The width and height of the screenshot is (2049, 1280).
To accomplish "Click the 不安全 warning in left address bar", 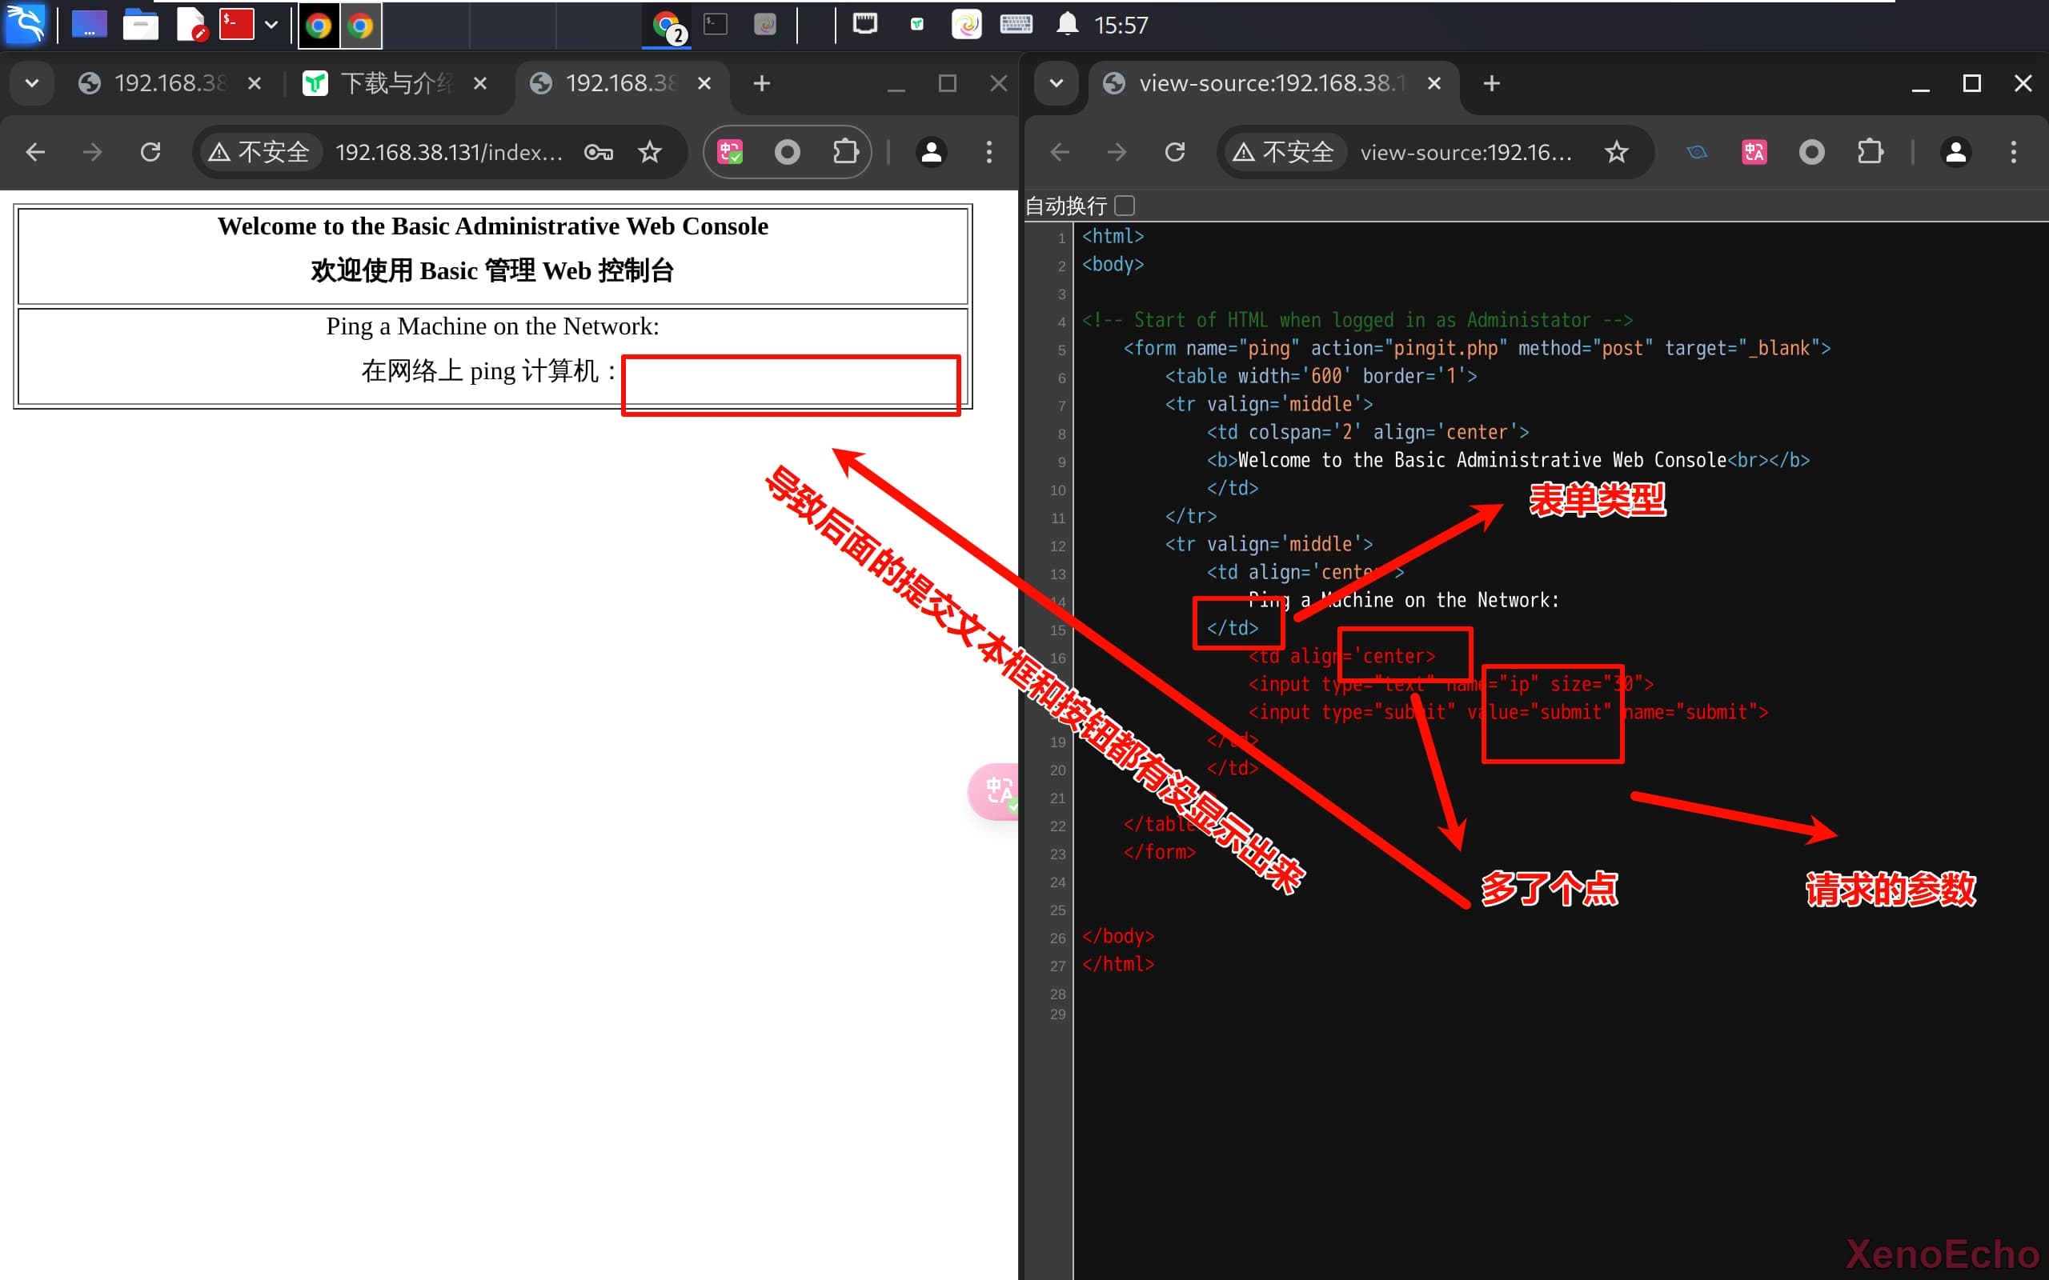I will pos(259,152).
